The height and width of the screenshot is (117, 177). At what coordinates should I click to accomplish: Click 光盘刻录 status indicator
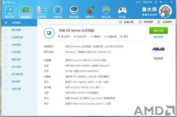click(x=110, y=37)
